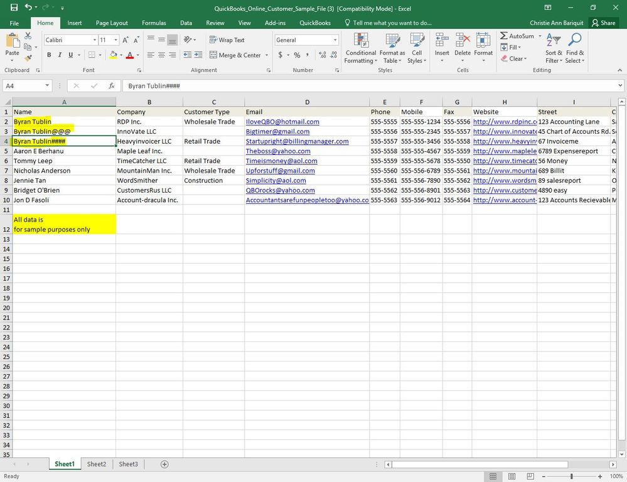This screenshot has width=627, height=482.
Task: Toggle Top Align
Action: 151,40
